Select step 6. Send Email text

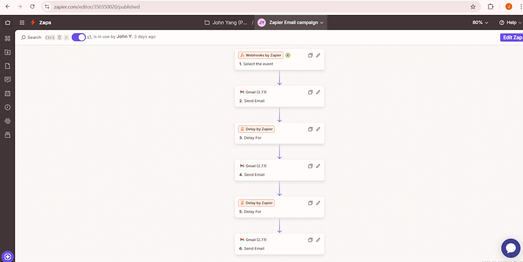252,248
